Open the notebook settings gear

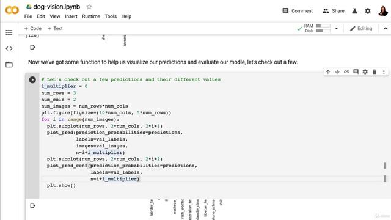[x=368, y=11]
